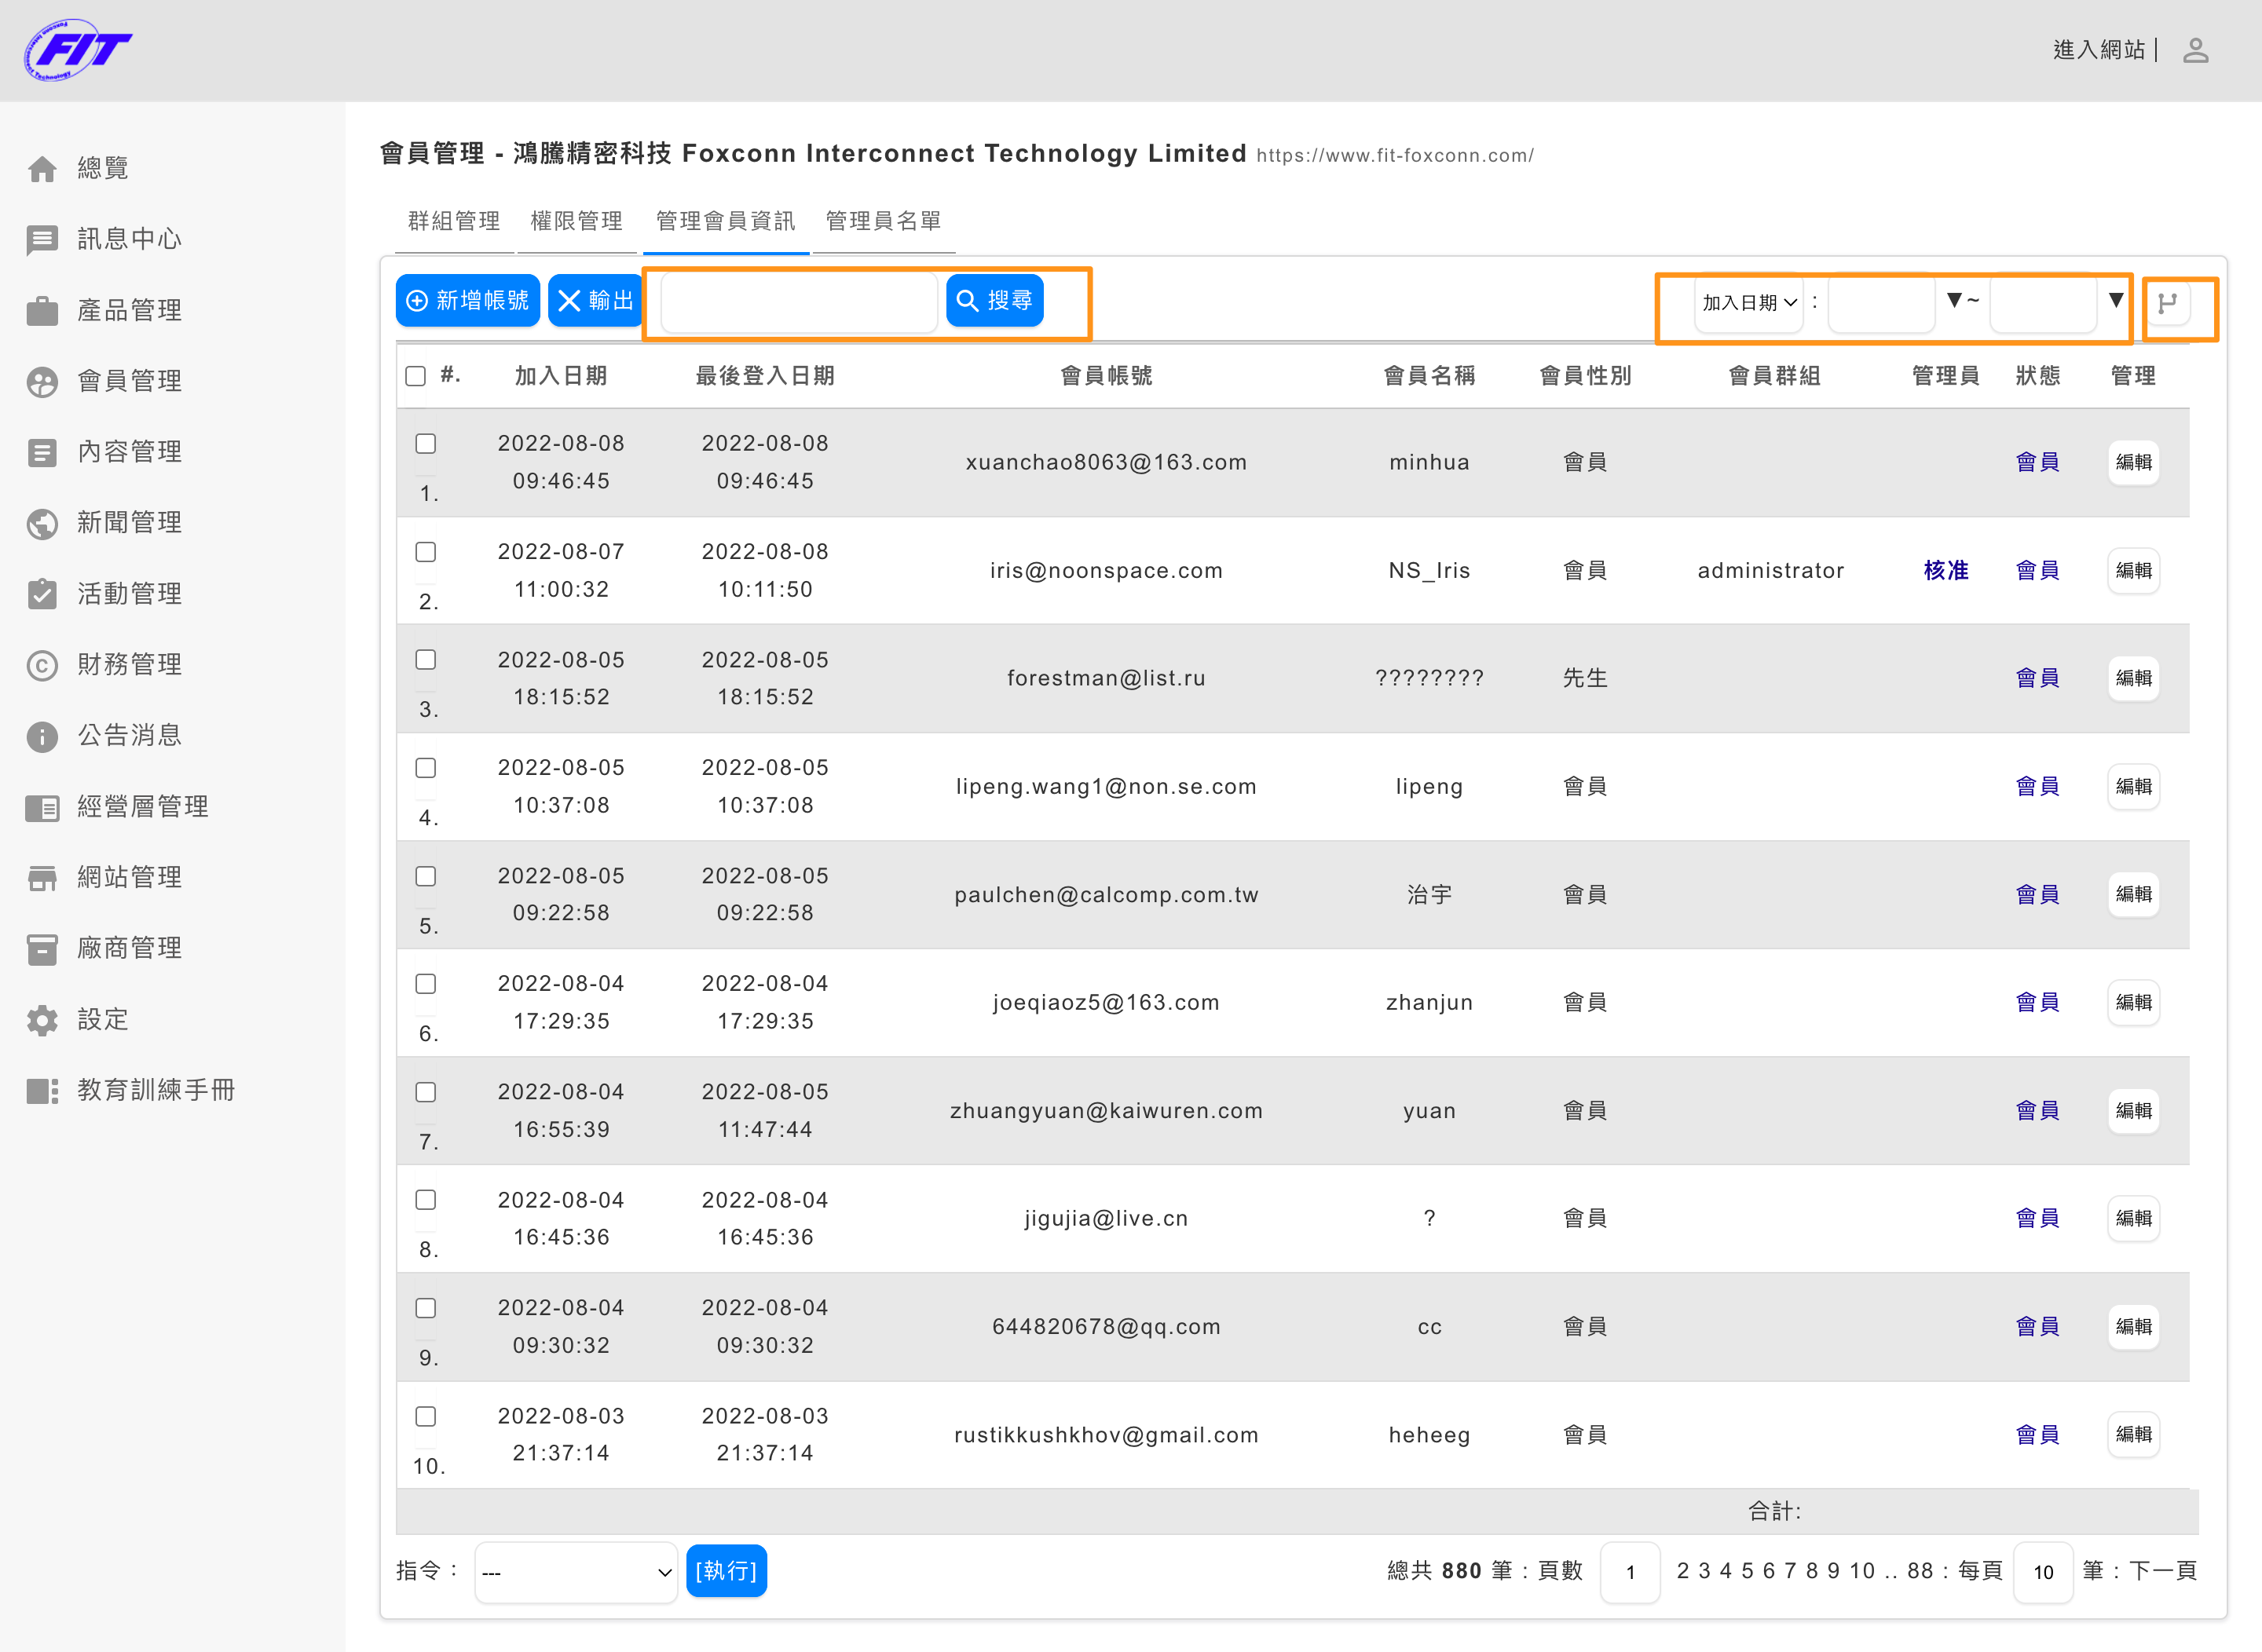Image resolution: width=2262 pixels, height=1652 pixels.
Task: Check the row for paulchen@calcomp.com.tw
Action: [426, 876]
